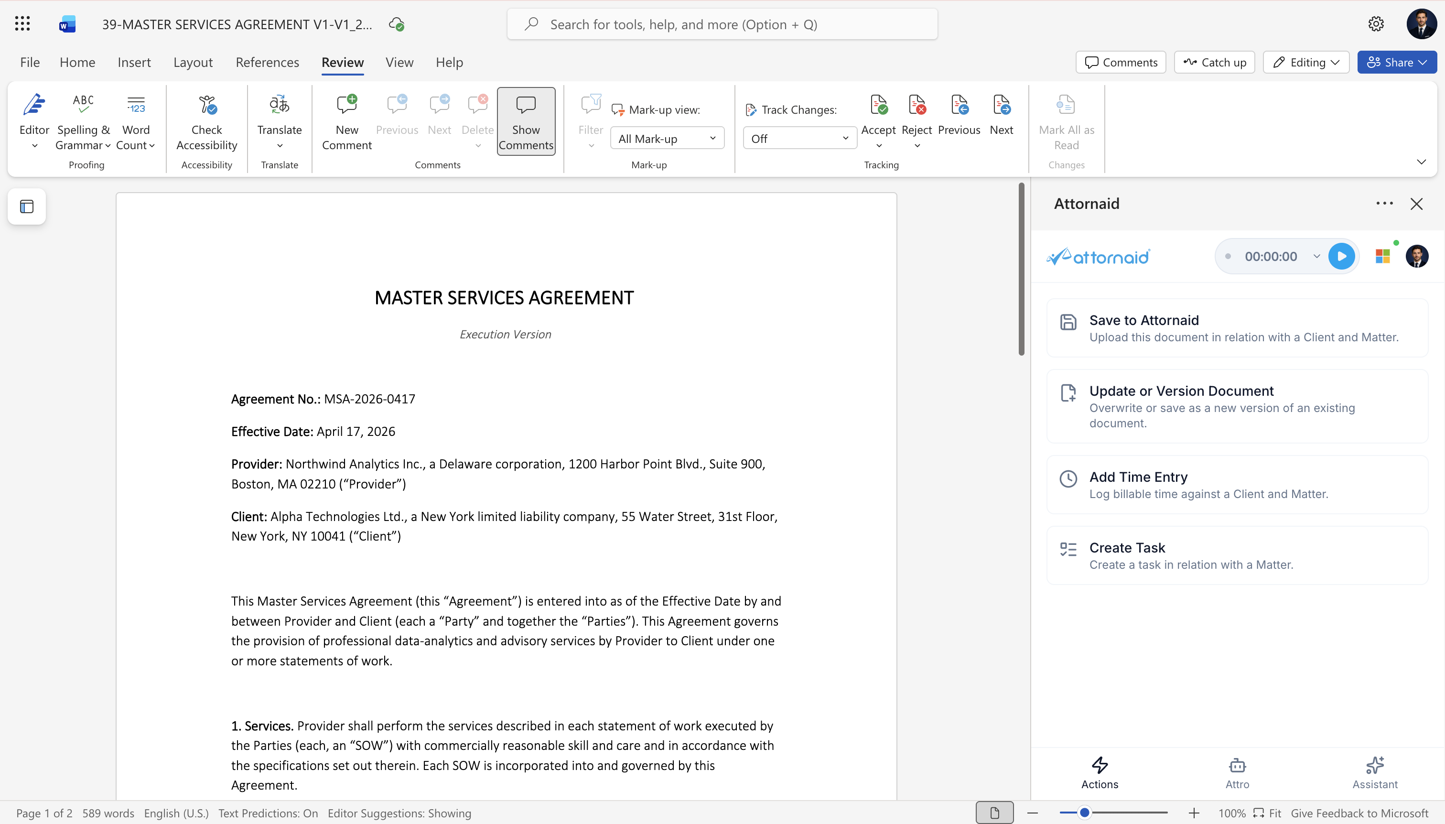Click Give Feedback to Microsoft
Screen dimensions: 1445x824
click(1359, 813)
